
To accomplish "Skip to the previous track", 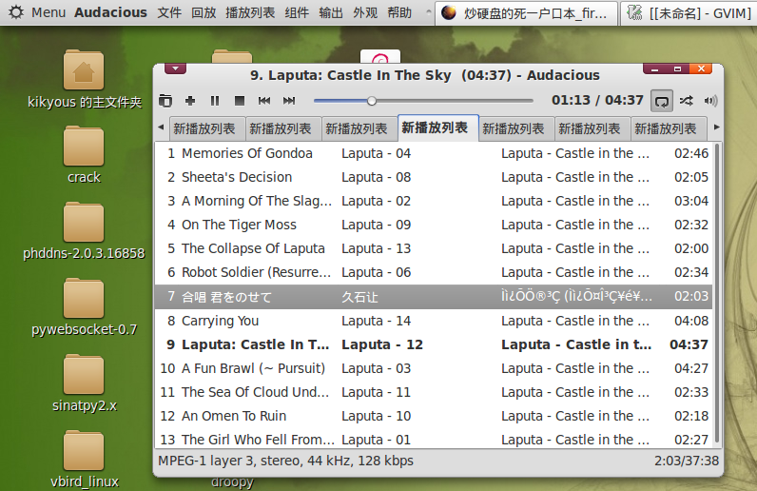I will tap(264, 101).
